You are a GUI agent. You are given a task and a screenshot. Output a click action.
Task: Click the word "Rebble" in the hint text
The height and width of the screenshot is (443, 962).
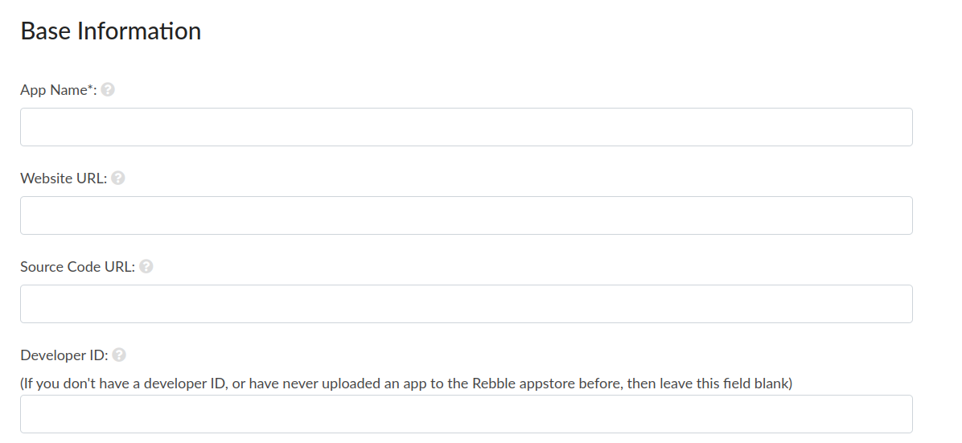coord(493,384)
